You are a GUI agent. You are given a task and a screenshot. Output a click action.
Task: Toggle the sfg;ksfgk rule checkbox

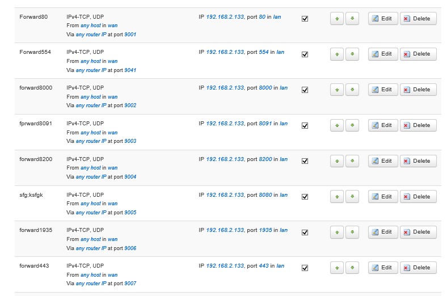305,197
